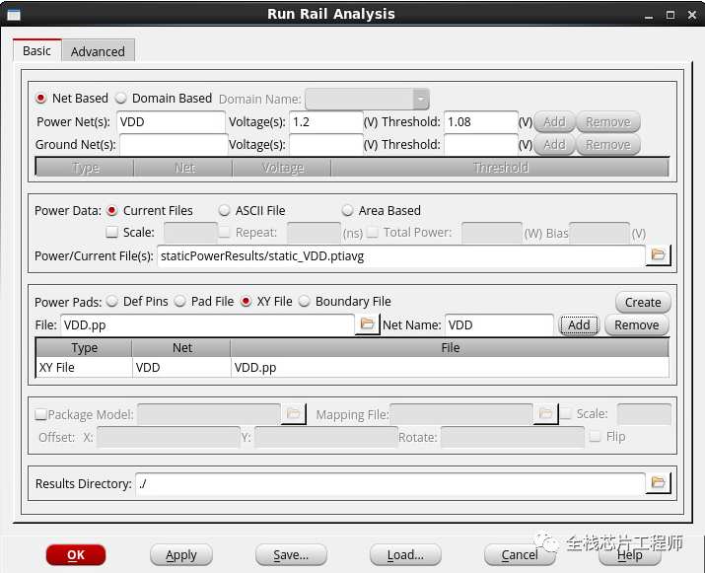Enable the Package Model checkbox
The width and height of the screenshot is (705, 573).
(x=40, y=414)
